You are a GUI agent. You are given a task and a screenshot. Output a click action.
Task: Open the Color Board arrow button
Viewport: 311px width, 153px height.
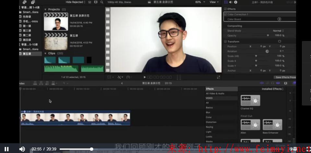[279, 19]
